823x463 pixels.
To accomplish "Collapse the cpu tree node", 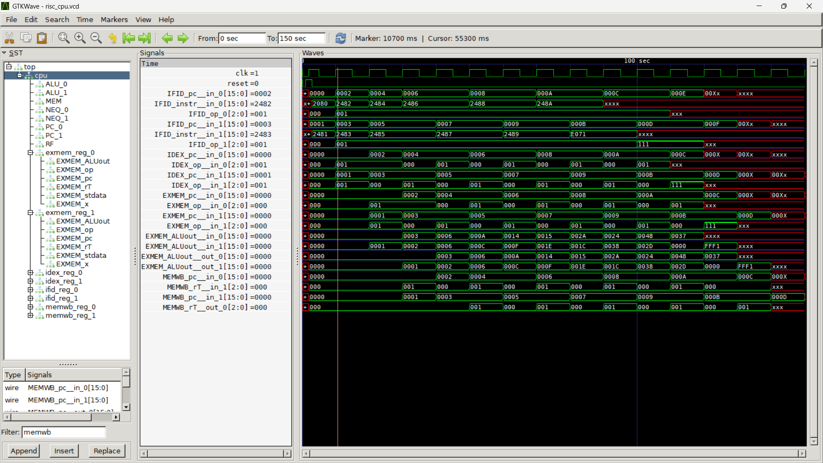I will [20, 75].
